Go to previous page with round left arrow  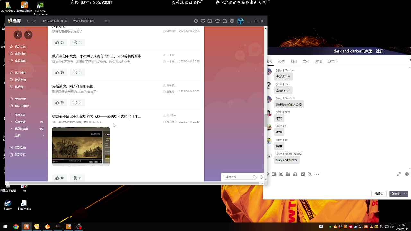(18, 35)
